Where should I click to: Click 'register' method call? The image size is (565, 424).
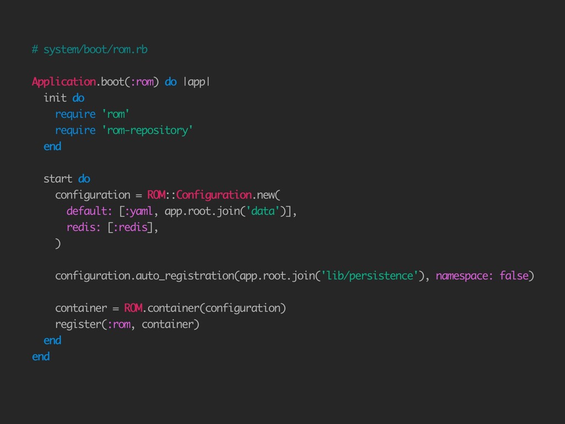78,325
